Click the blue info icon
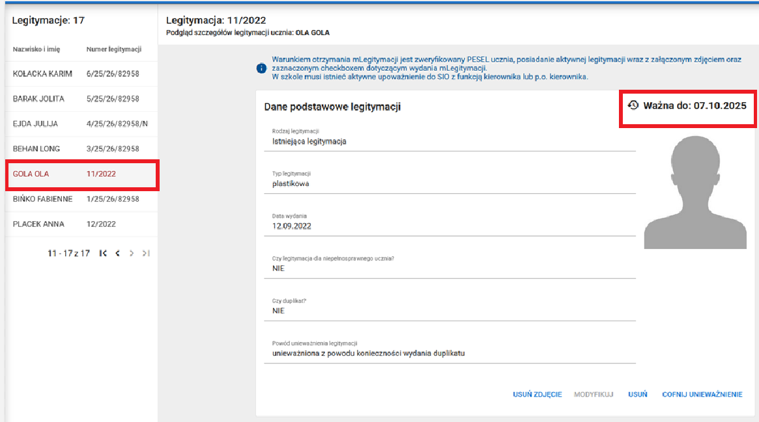The height and width of the screenshot is (422, 759). [261, 68]
